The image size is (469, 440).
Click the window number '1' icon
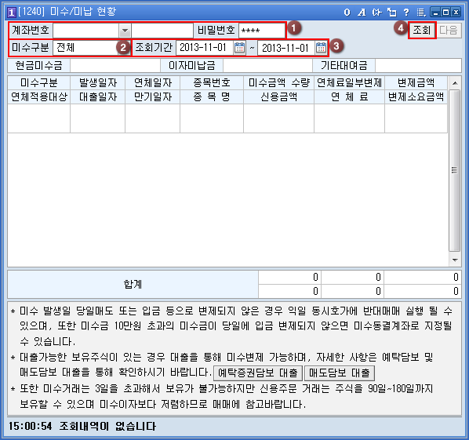tap(11, 13)
